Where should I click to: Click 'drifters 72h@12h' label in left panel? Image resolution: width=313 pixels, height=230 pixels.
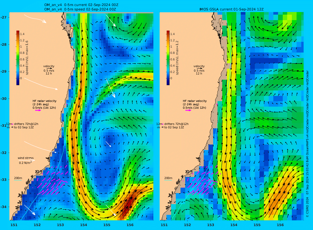tap(26, 124)
